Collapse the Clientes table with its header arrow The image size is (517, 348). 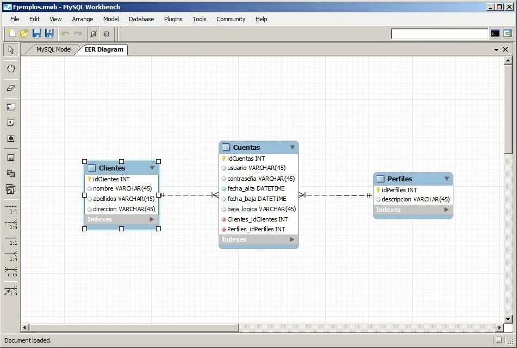(152, 168)
